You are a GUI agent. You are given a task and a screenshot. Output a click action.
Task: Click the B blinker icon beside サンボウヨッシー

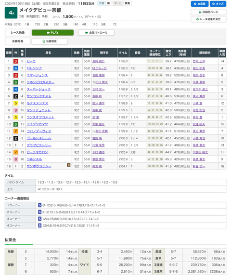pos(68,165)
